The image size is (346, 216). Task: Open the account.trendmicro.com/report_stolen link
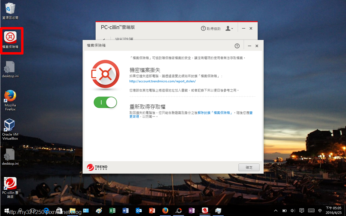163,81
